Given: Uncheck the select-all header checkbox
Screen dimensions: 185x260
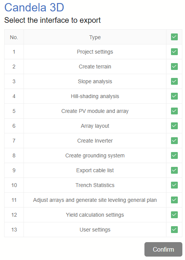Looking at the screenshot, I should point(174,37).
